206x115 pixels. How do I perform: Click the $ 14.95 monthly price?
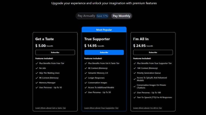(91, 46)
